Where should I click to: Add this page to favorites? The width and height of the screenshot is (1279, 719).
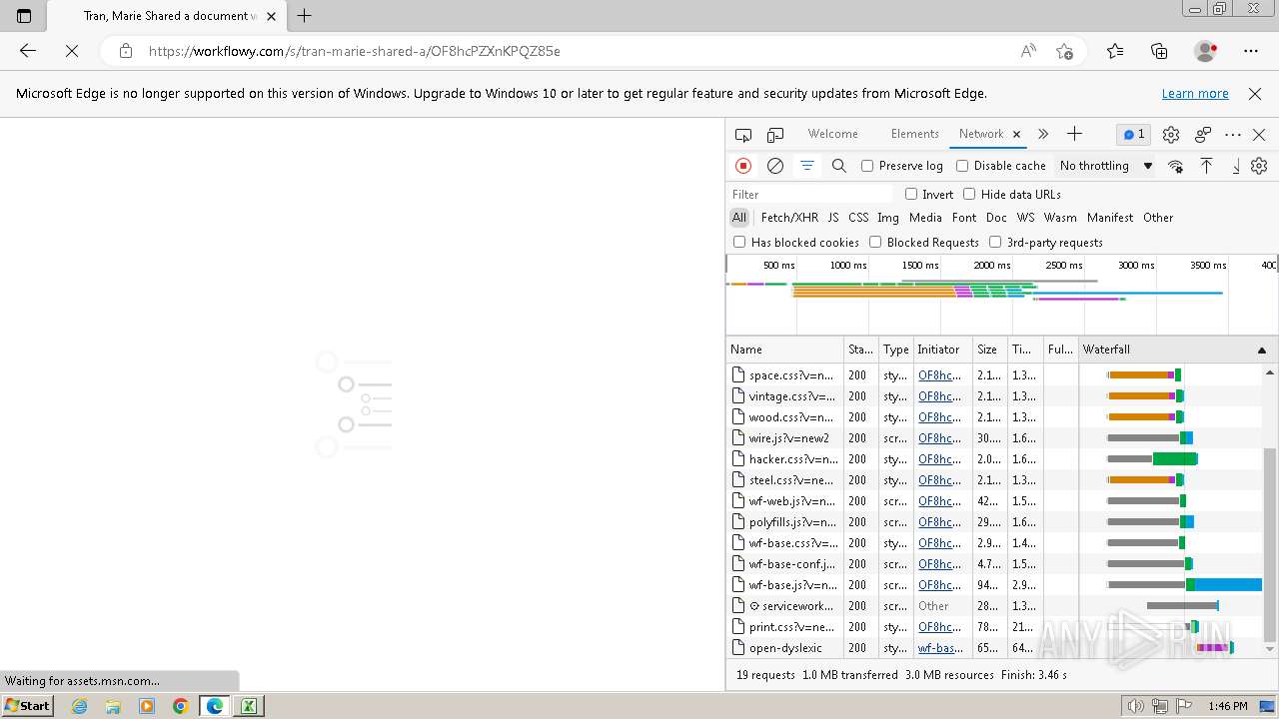(1064, 51)
